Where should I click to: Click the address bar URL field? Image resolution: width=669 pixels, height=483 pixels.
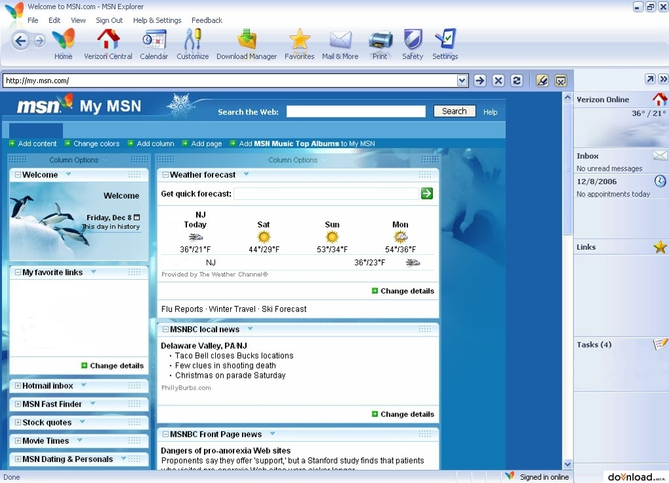pos(230,80)
